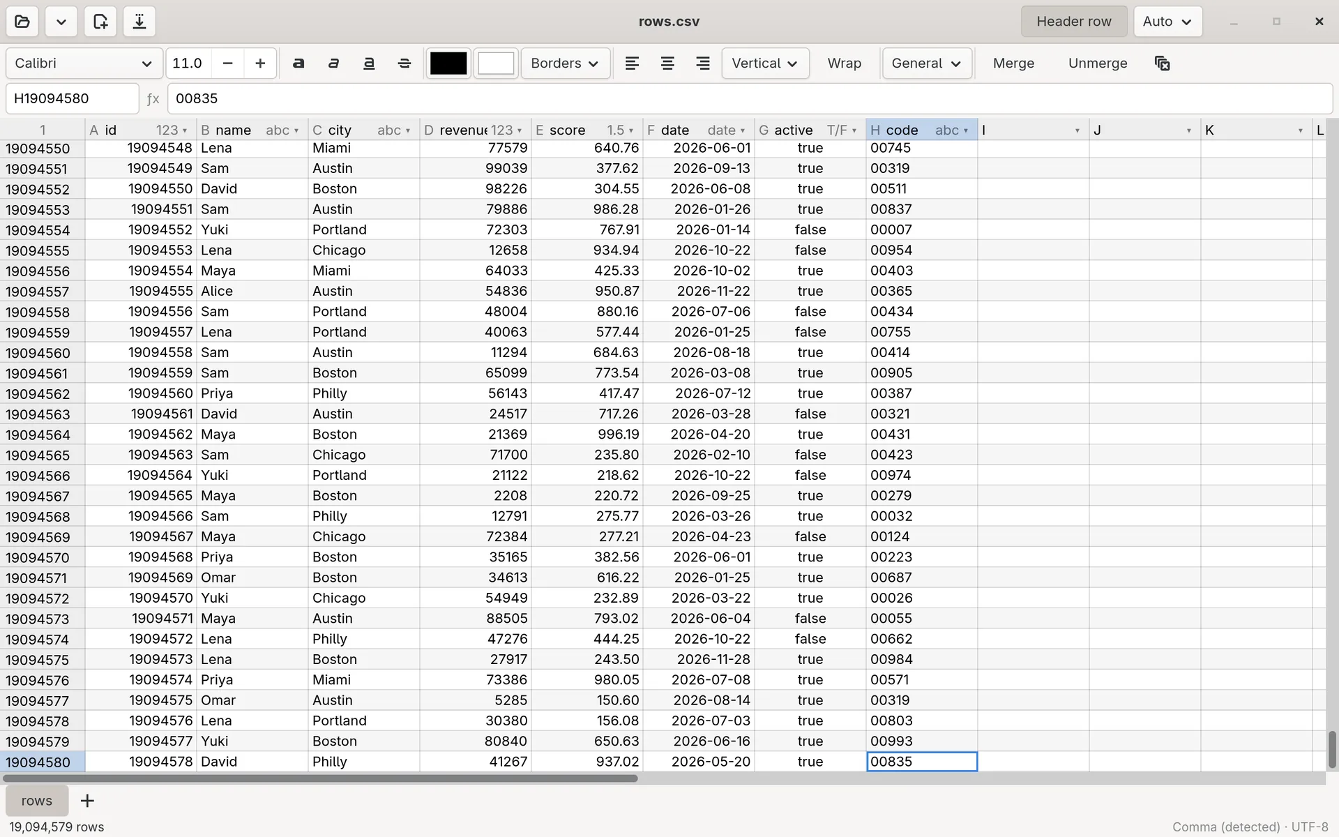1339x837 pixels.
Task: Open column D revenue type dropdown arrow
Action: [520, 130]
